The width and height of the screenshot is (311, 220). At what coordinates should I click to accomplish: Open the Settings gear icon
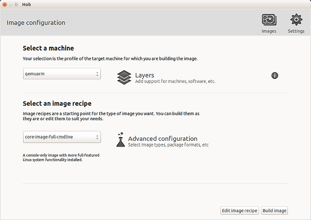[296, 19]
